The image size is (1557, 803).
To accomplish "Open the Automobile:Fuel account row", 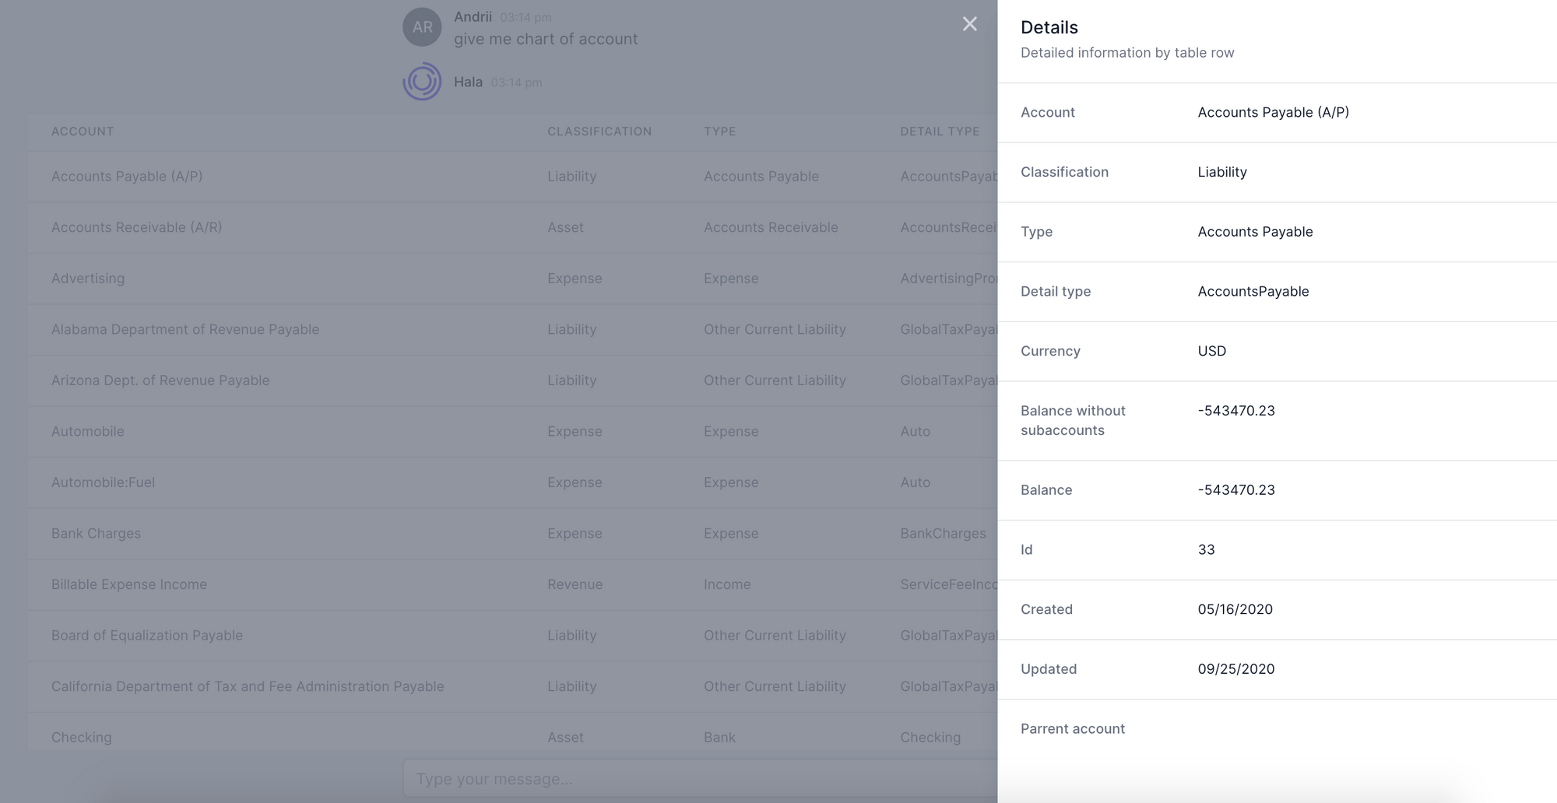I will pyautogui.click(x=512, y=482).
